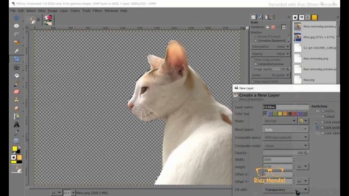Open the yellow Document History tab
This screenshot has width=349, height=196.
pos(314,17)
